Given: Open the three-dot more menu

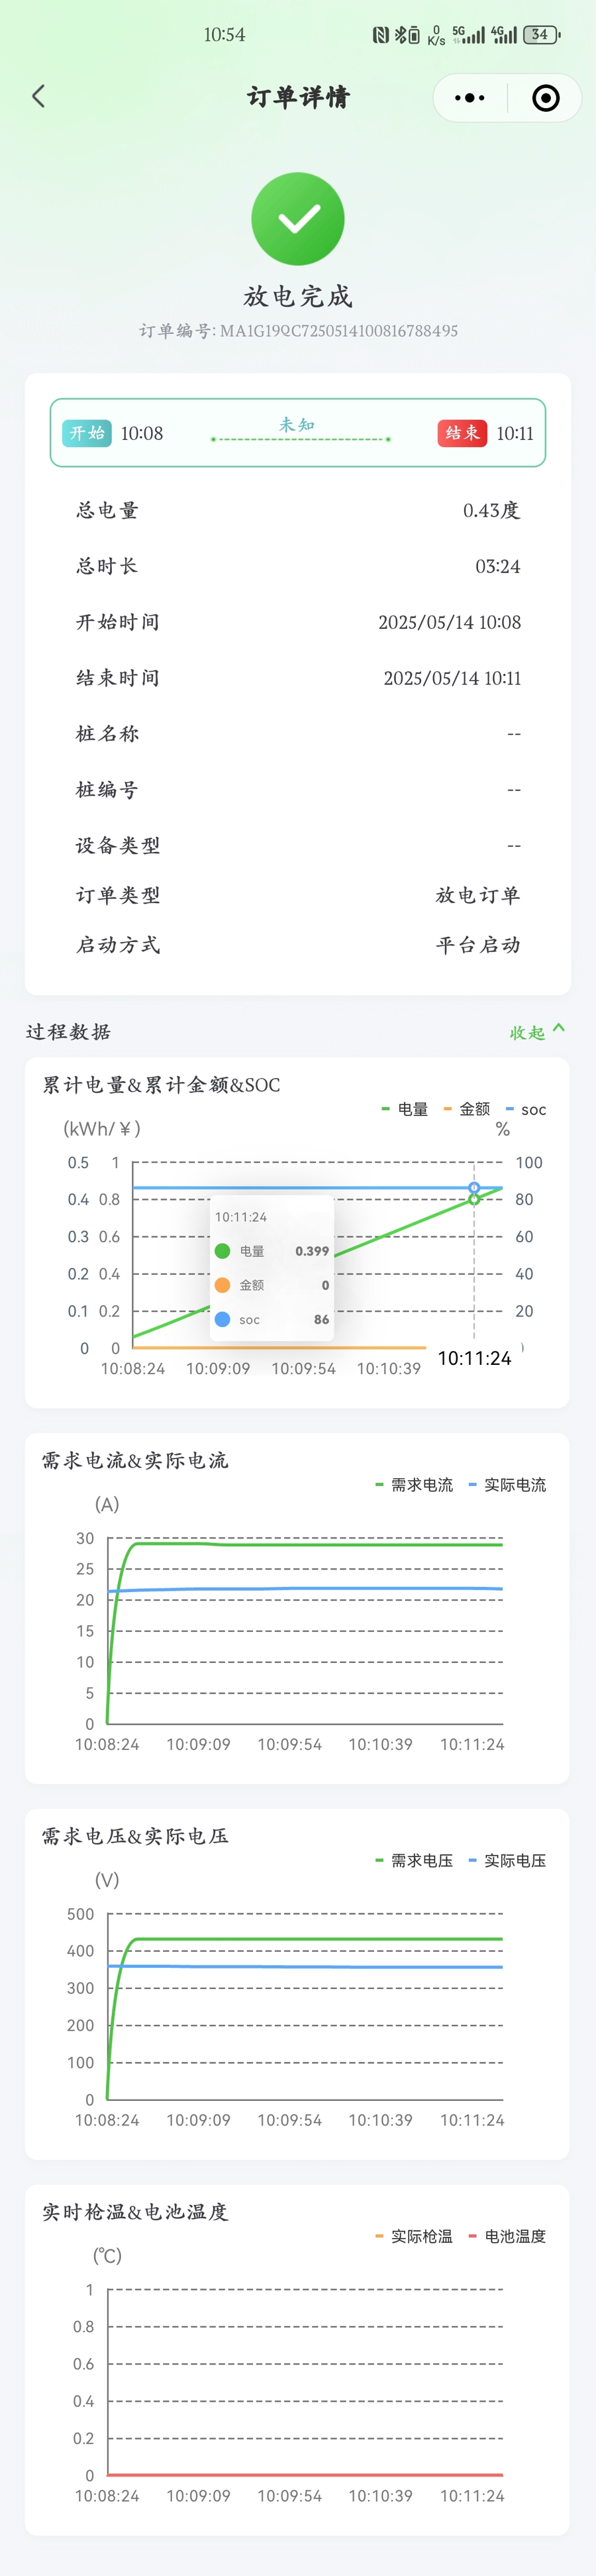Looking at the screenshot, I should point(469,98).
